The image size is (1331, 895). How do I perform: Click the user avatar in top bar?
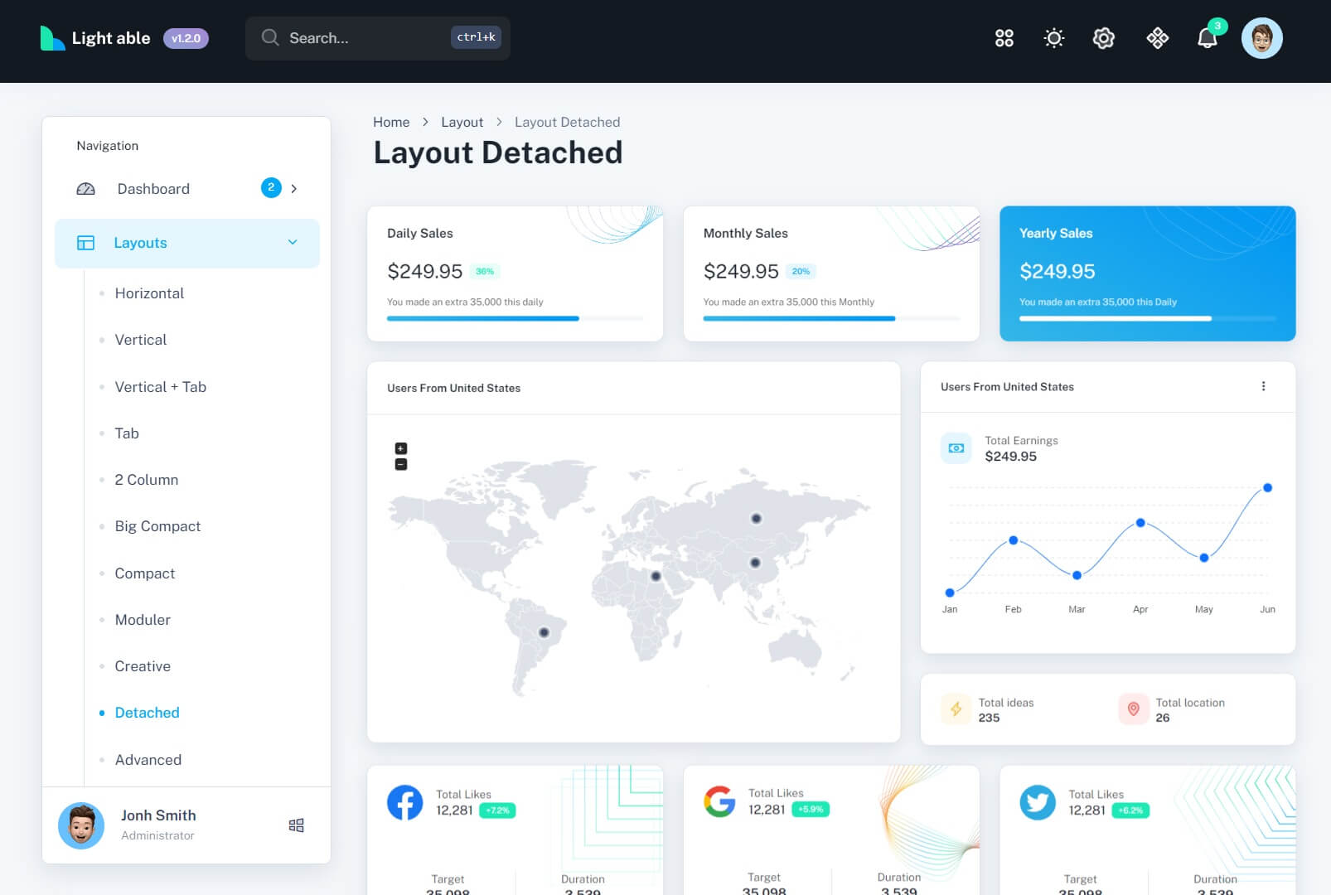1261,38
